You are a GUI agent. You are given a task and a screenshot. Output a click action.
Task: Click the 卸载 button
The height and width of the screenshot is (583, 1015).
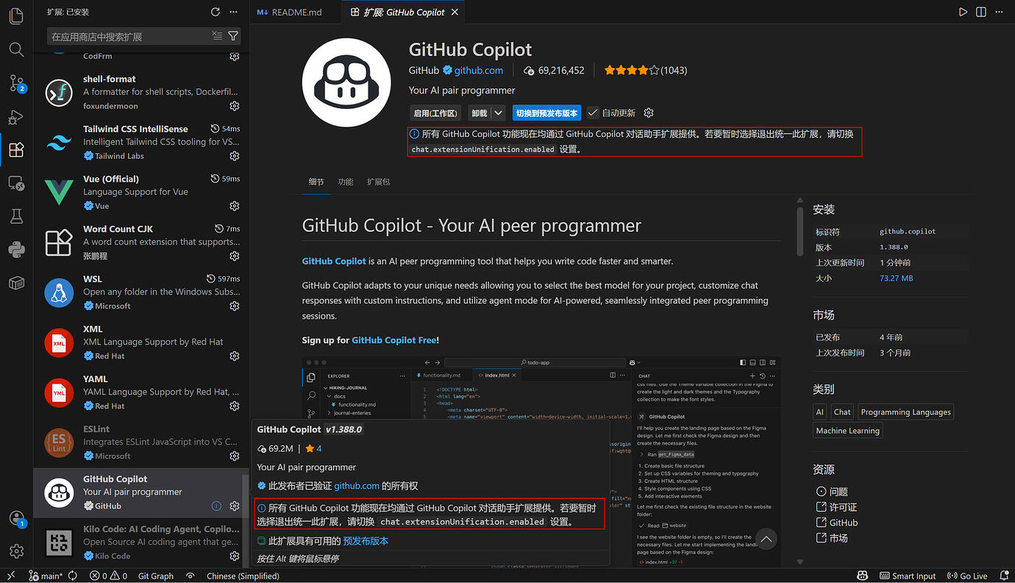(480, 113)
